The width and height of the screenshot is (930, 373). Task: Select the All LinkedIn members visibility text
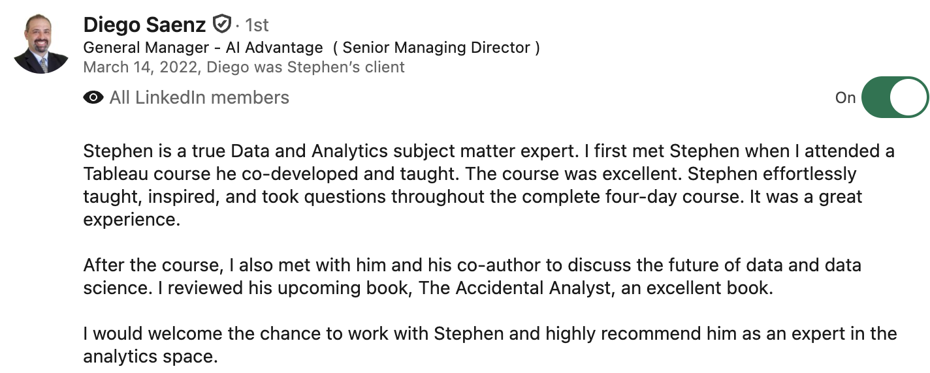(x=199, y=98)
